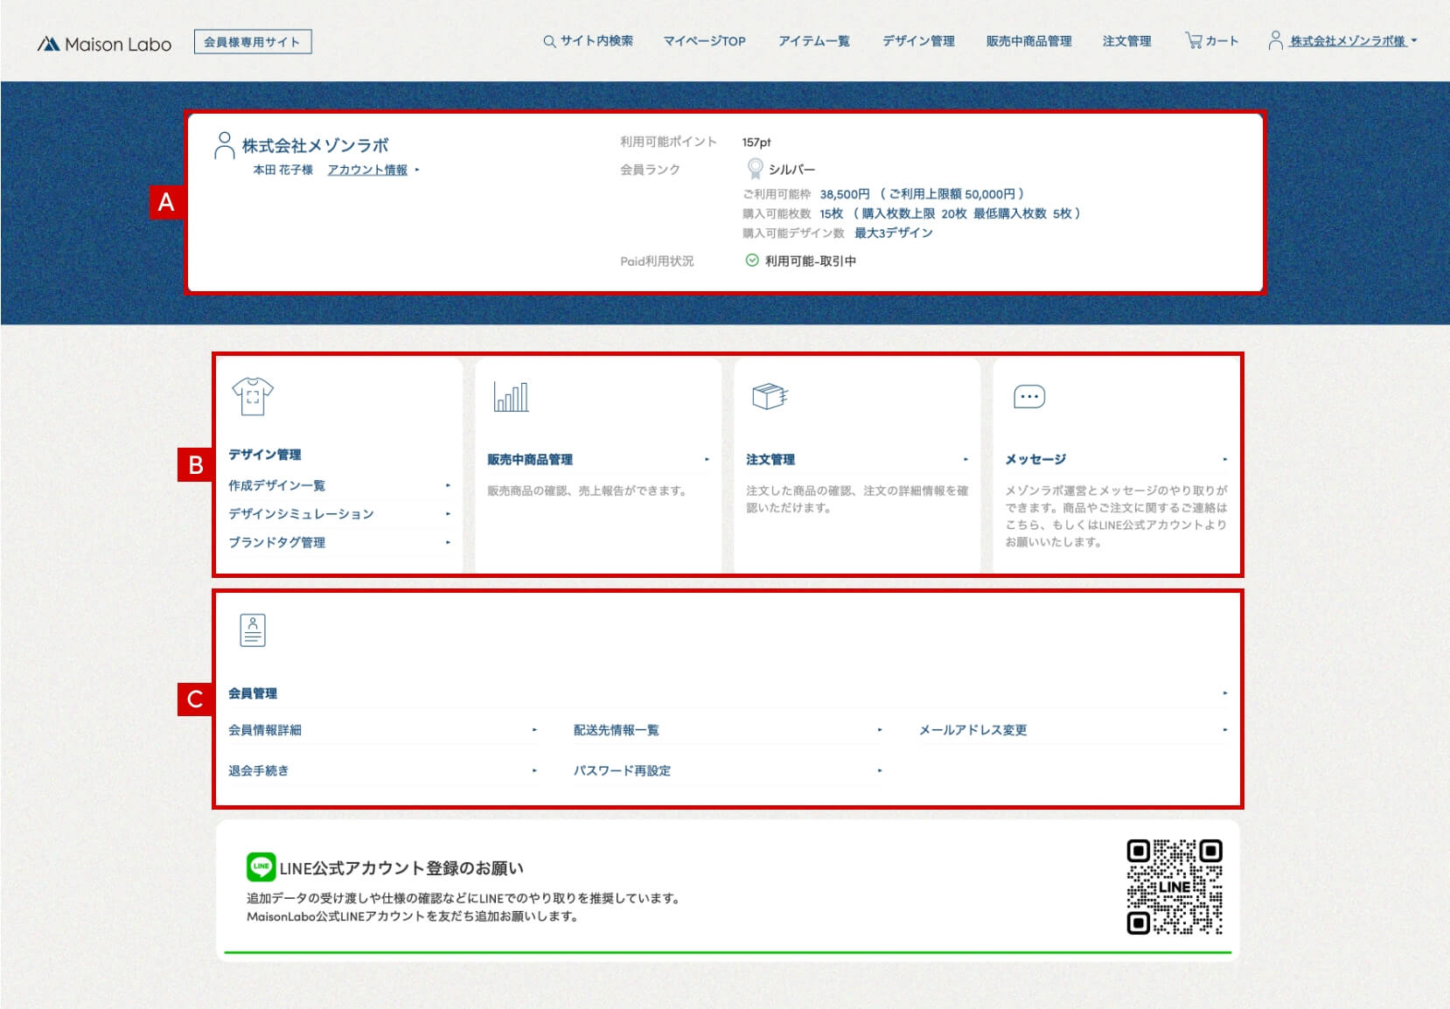The height and width of the screenshot is (1009, 1450).
Task: Click the green LINE app icon
Action: point(261,866)
